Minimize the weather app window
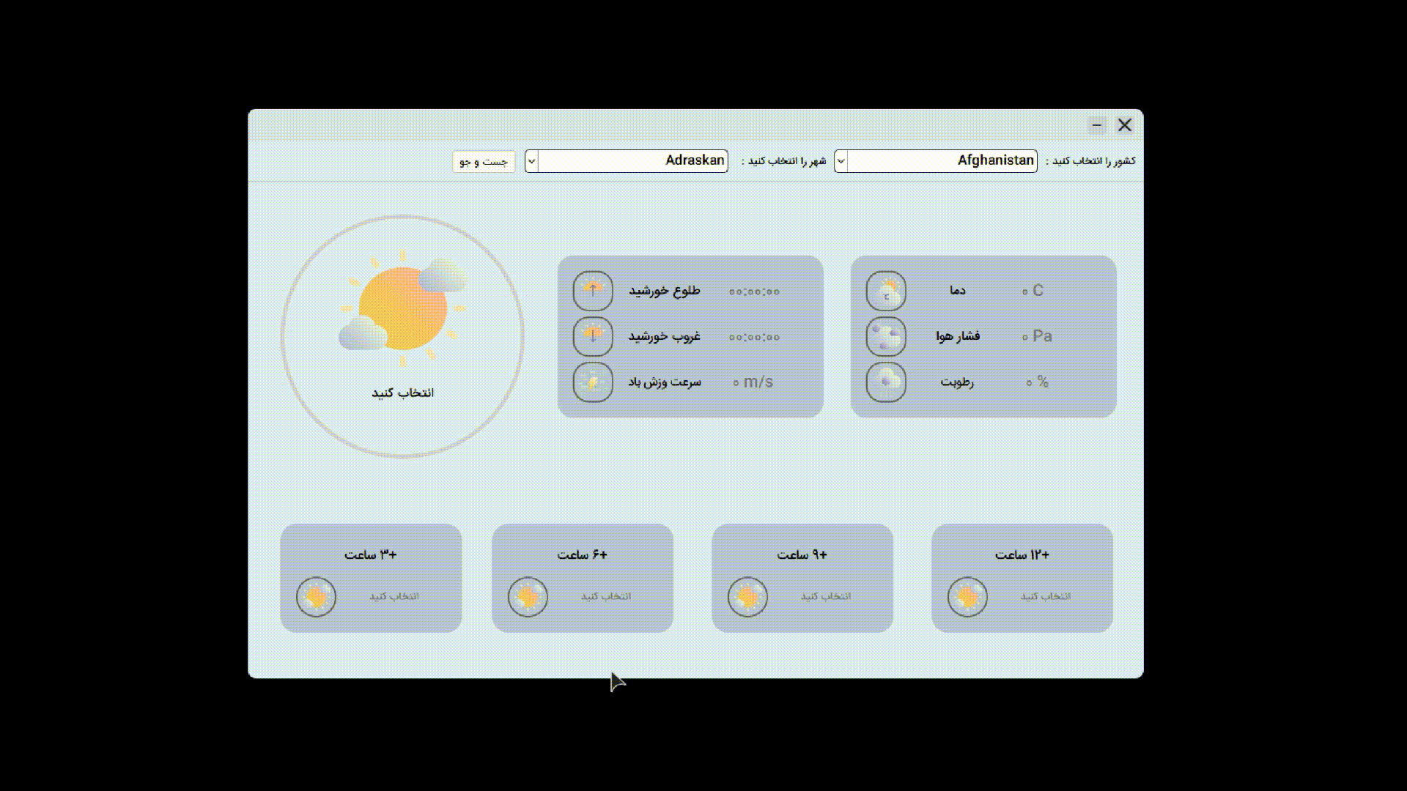Screen dimensions: 1407x791 point(1096,125)
